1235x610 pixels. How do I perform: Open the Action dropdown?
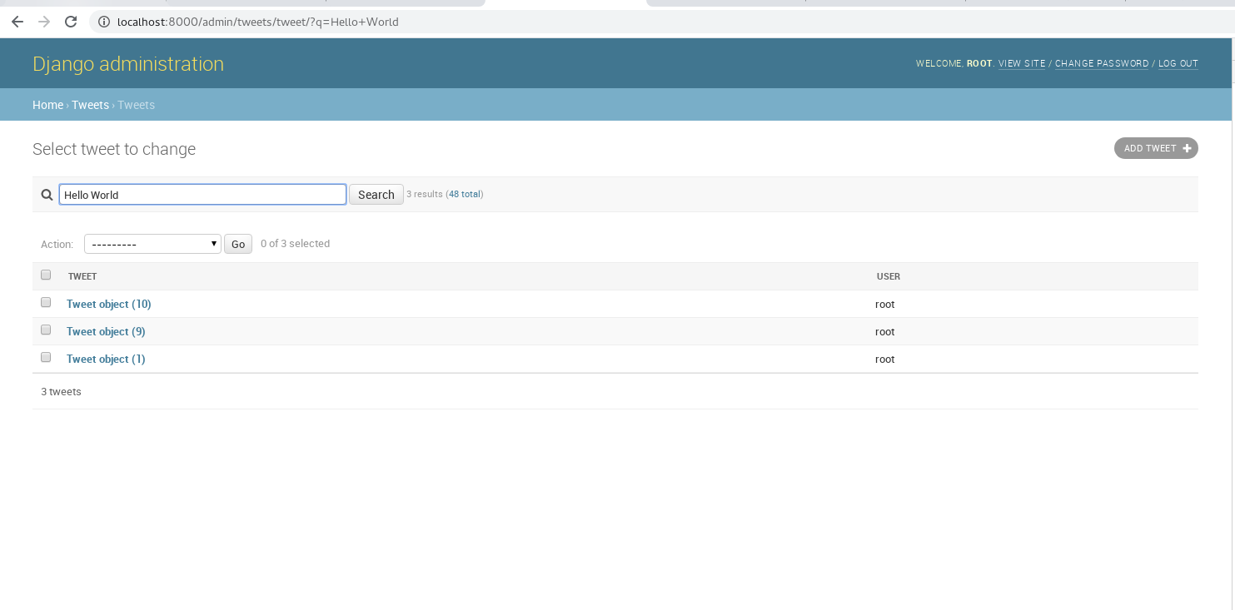(x=152, y=244)
